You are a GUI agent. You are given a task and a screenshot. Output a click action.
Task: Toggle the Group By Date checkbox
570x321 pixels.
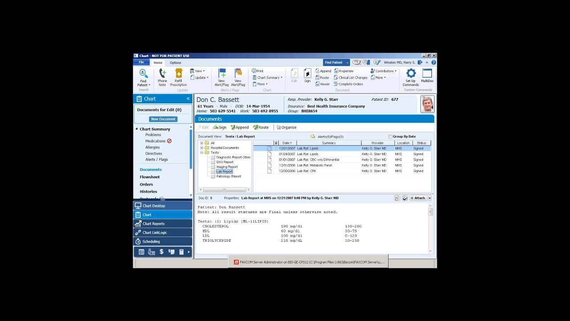[391, 136]
